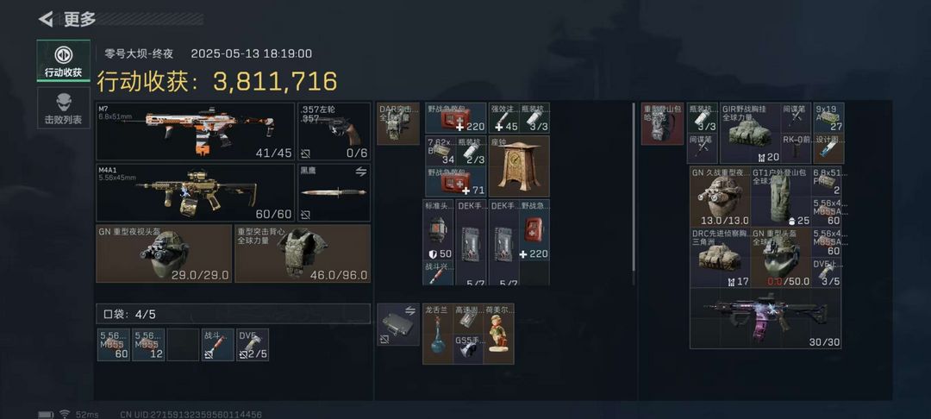Image resolution: width=931 pixels, height=419 pixels.
Task: Tap swap arrows on the safe box slot
Action: pos(409,310)
